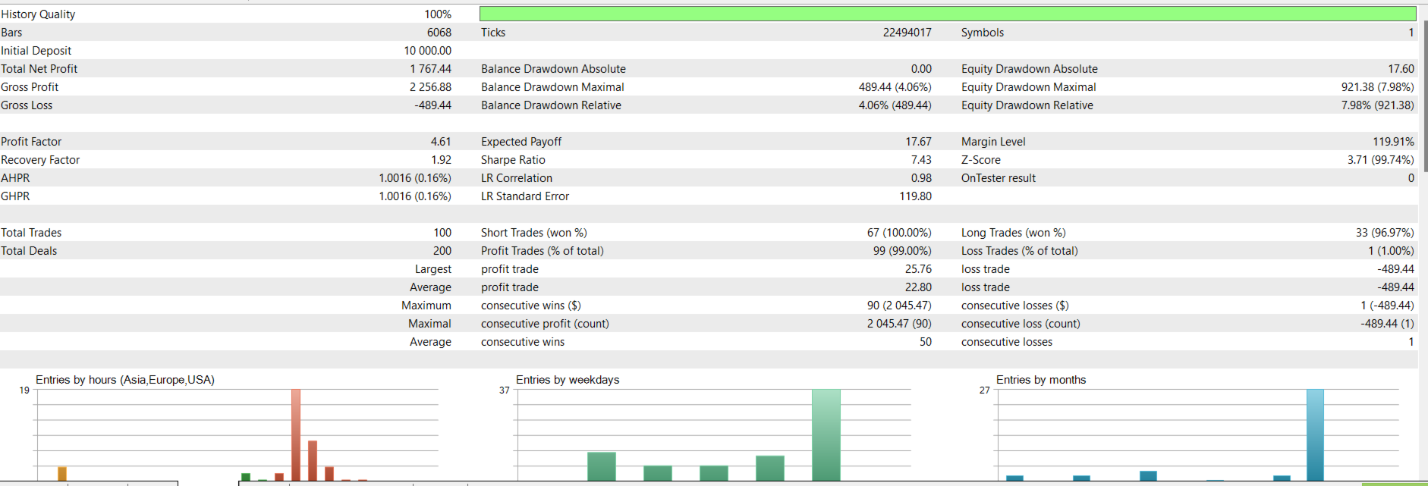
Task: Click the orange bar in the hours chart
Action: tap(62, 474)
